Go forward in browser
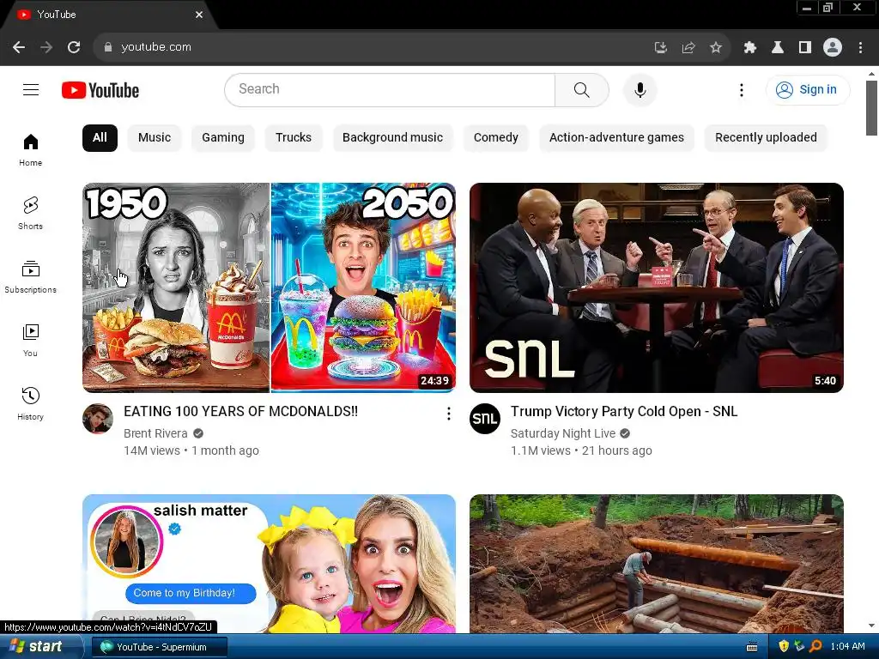This screenshot has width=879, height=659. click(x=46, y=47)
